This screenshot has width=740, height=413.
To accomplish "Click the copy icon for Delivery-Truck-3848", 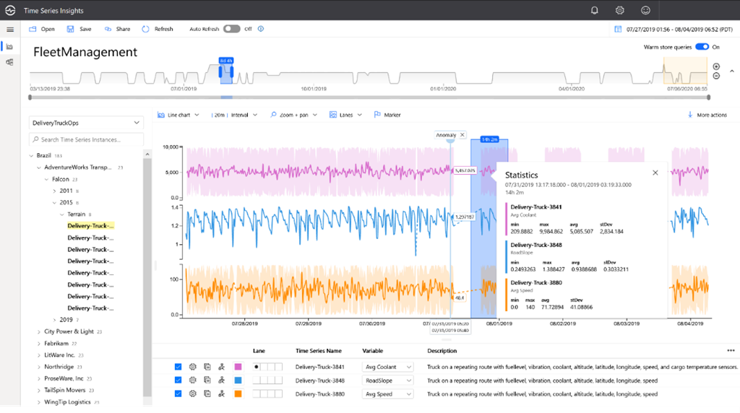I will click(x=207, y=380).
